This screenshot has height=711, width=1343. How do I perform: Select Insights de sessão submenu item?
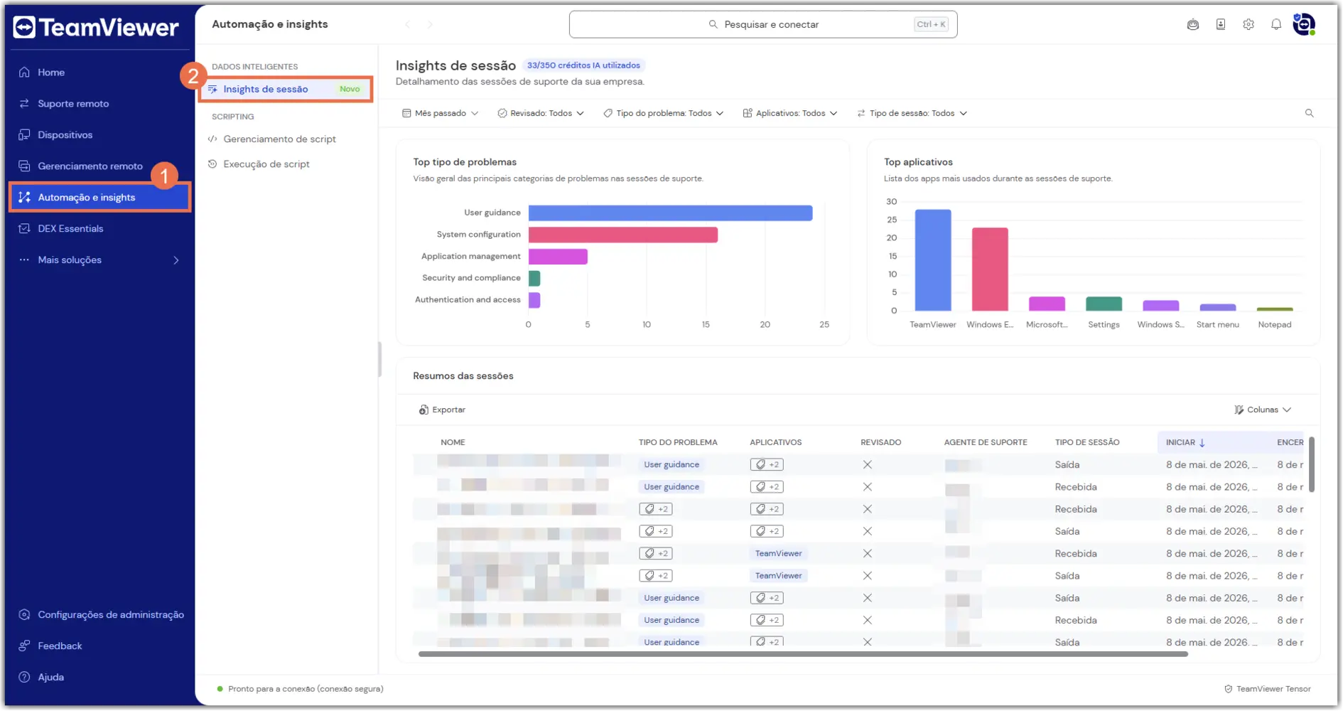(286, 89)
